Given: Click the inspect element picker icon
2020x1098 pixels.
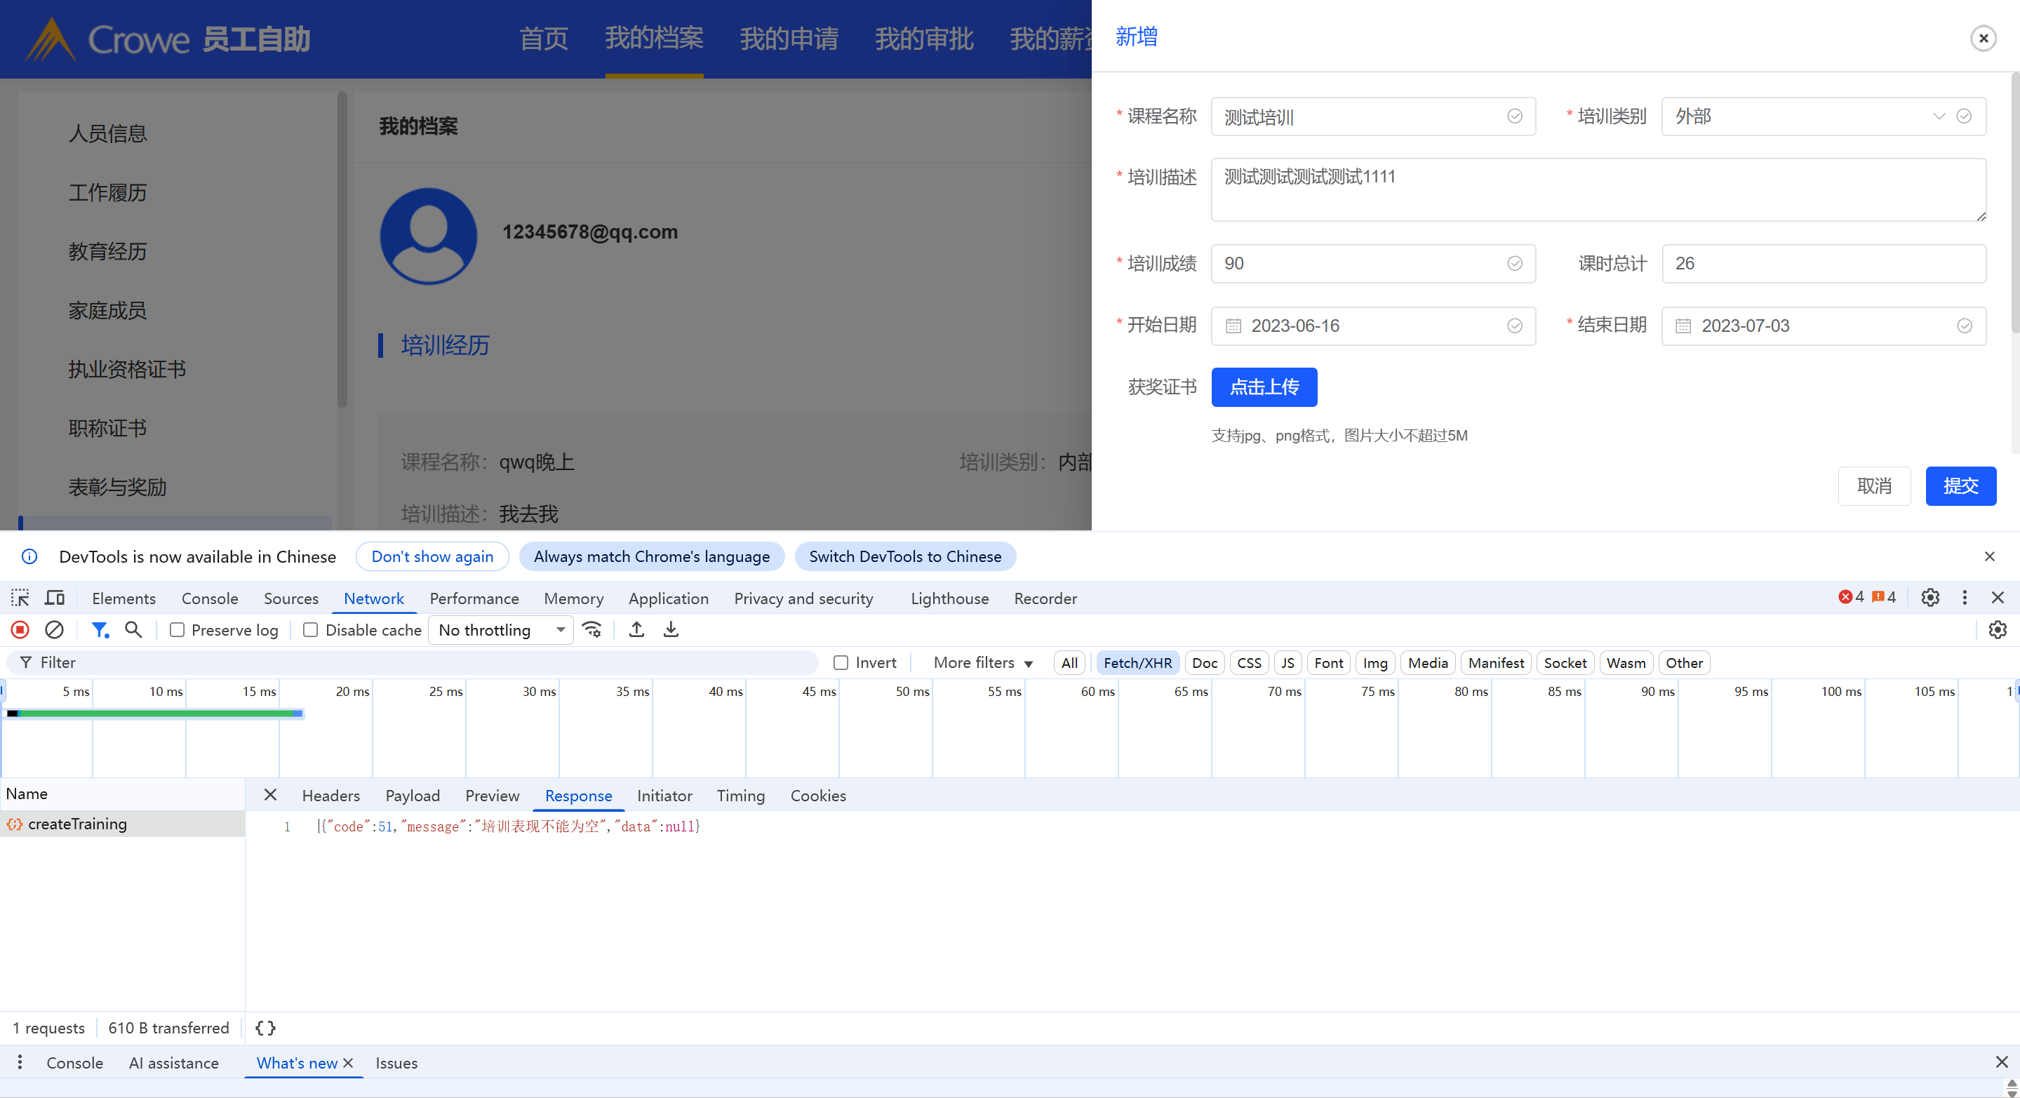Looking at the screenshot, I should click(x=20, y=598).
